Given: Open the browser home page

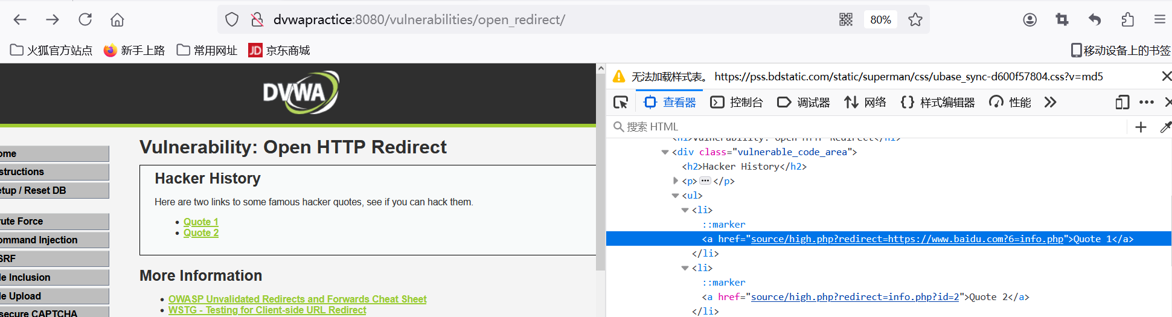Looking at the screenshot, I should coord(117,19).
